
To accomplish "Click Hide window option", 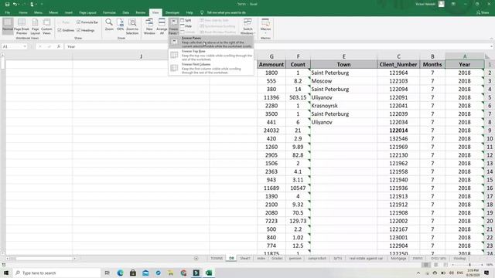I will [186, 26].
